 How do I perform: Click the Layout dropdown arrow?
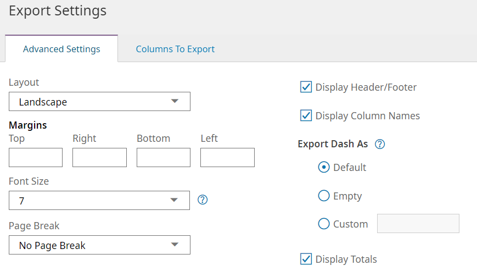pos(175,101)
